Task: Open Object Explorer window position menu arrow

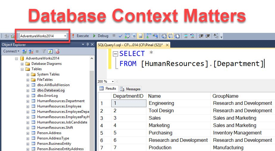Action: (83, 44)
